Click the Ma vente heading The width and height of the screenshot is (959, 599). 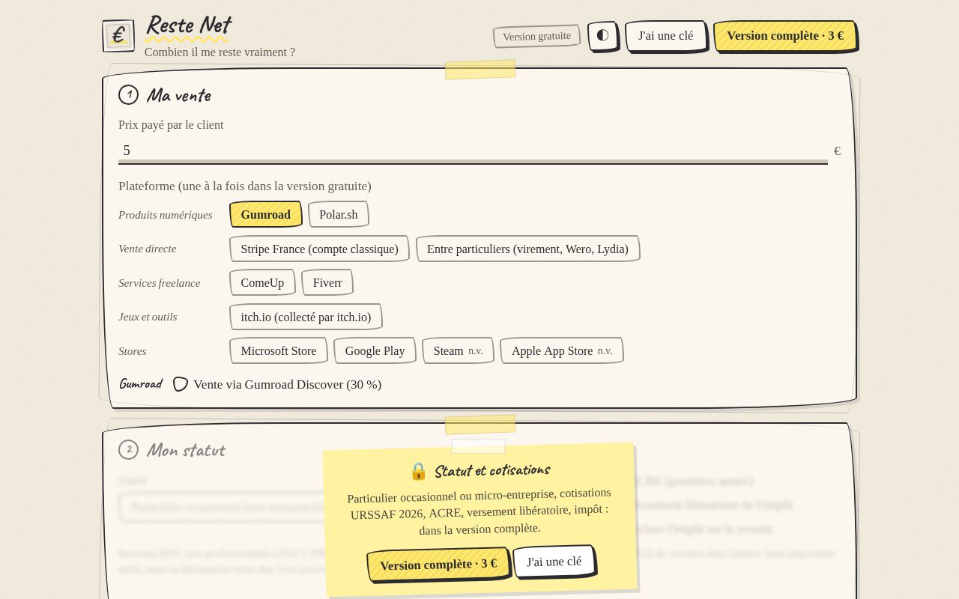click(x=178, y=95)
